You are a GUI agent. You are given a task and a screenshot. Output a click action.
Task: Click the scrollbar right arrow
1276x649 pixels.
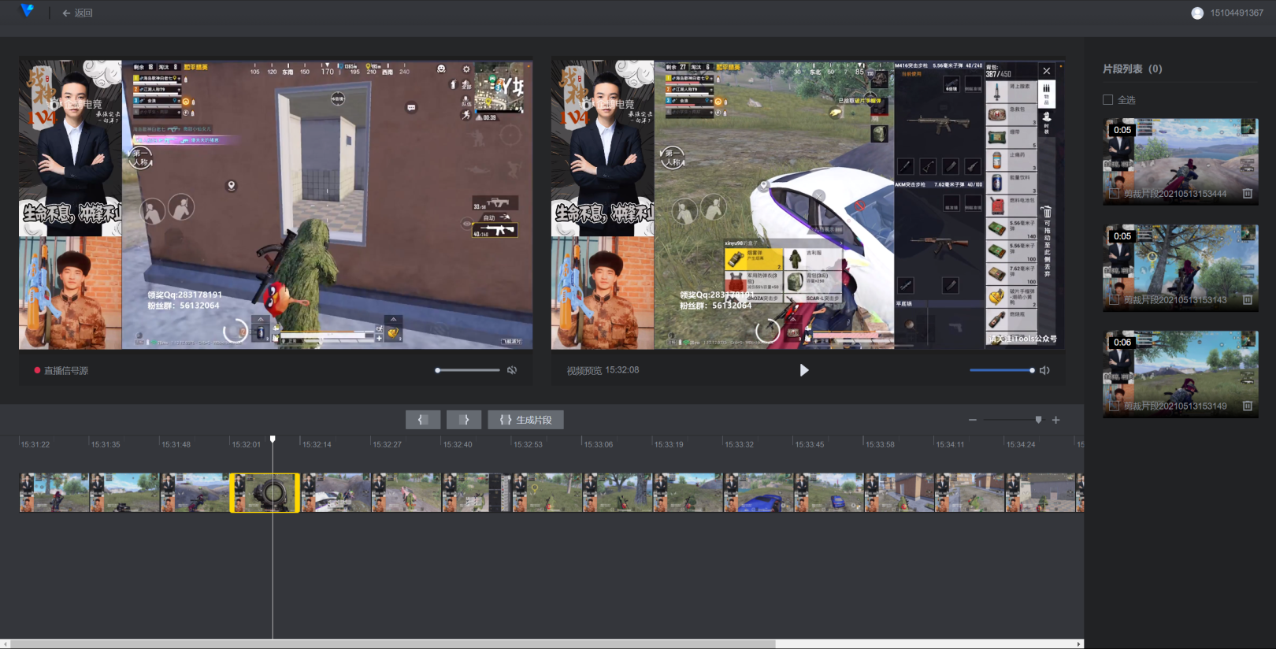(x=1079, y=643)
